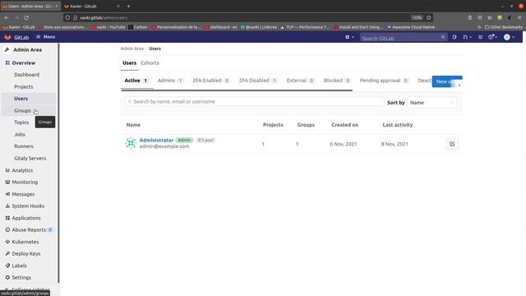
Task: Click the Settings gear icon in sidebar
Action: pyautogui.click(x=7, y=277)
